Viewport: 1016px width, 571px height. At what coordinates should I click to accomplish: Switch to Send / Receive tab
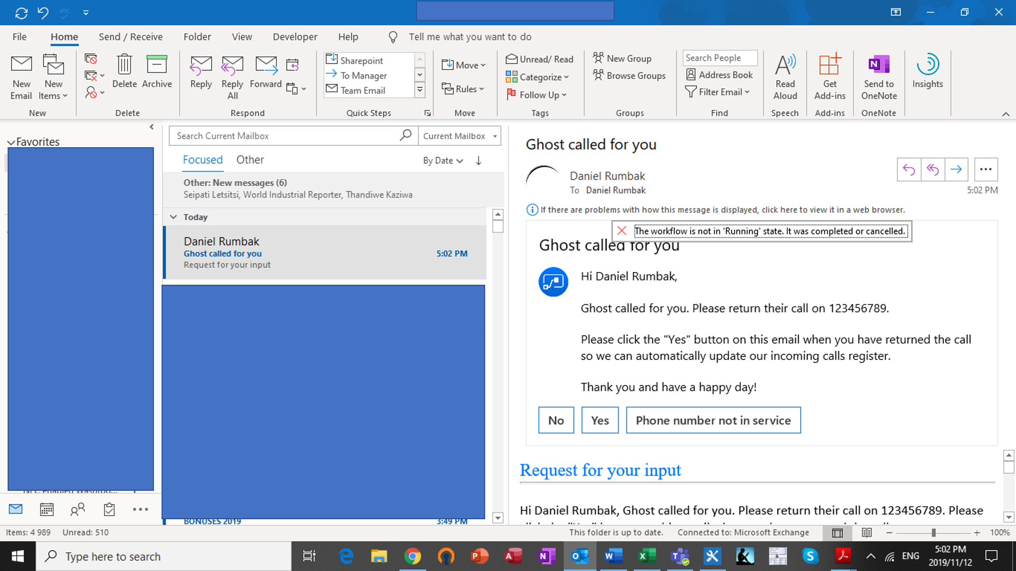point(131,37)
